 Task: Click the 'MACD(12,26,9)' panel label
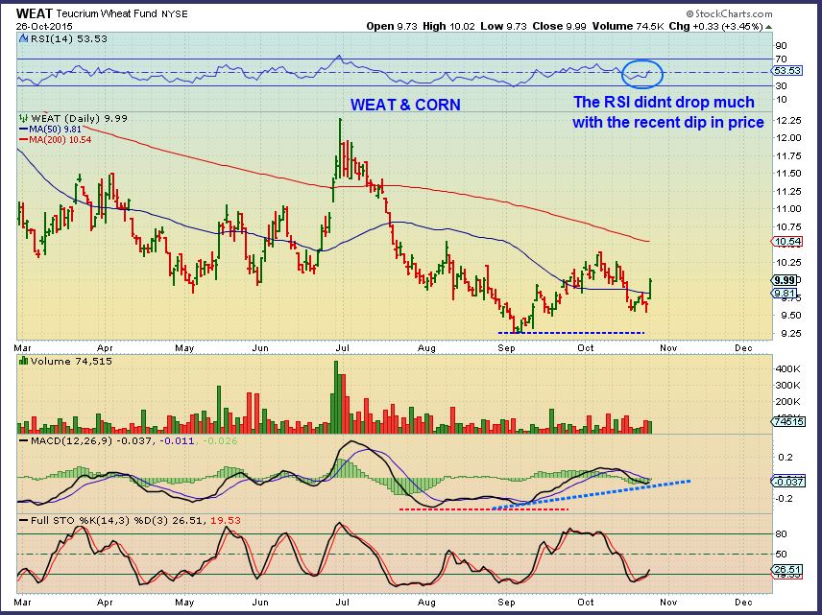tap(71, 441)
